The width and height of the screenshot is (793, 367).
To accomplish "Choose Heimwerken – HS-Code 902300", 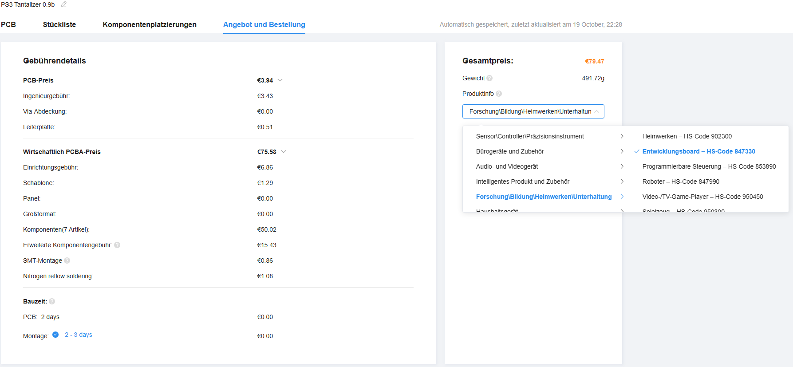I will 686,136.
